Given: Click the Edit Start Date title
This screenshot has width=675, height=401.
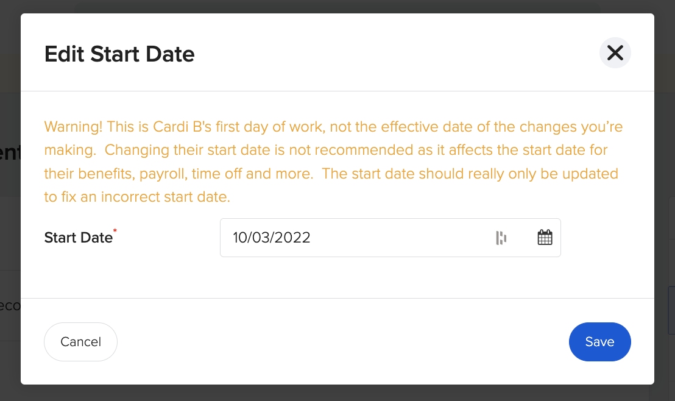Looking at the screenshot, I should (x=119, y=54).
